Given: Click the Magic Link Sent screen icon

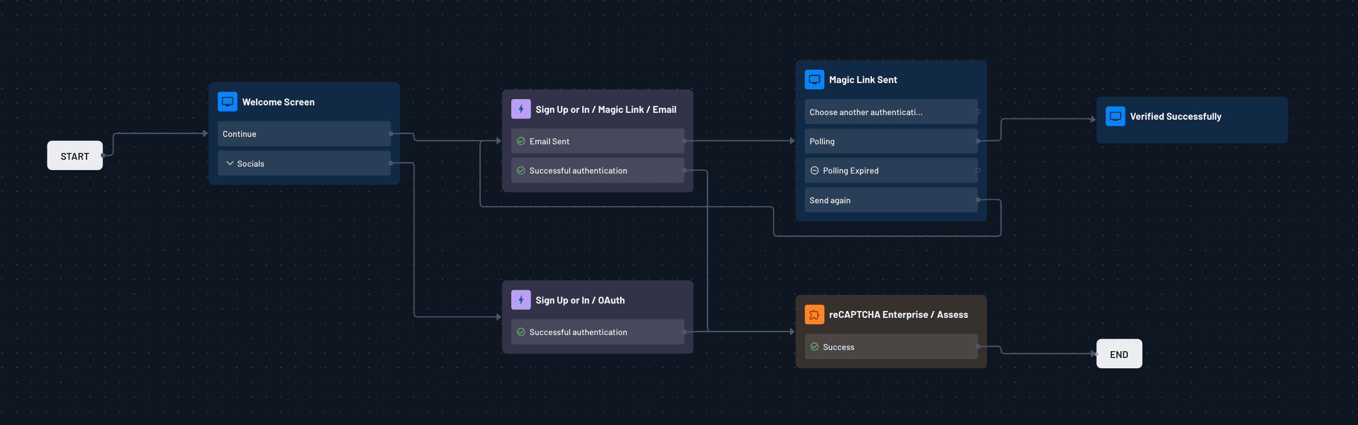Looking at the screenshot, I should [814, 80].
